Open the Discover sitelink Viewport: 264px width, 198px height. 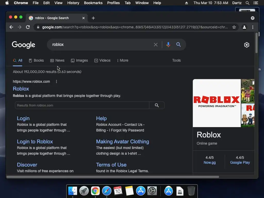click(27, 165)
